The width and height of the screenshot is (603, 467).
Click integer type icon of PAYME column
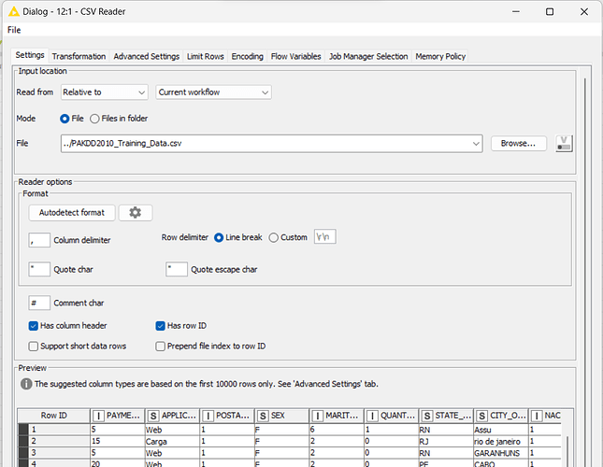click(98, 416)
